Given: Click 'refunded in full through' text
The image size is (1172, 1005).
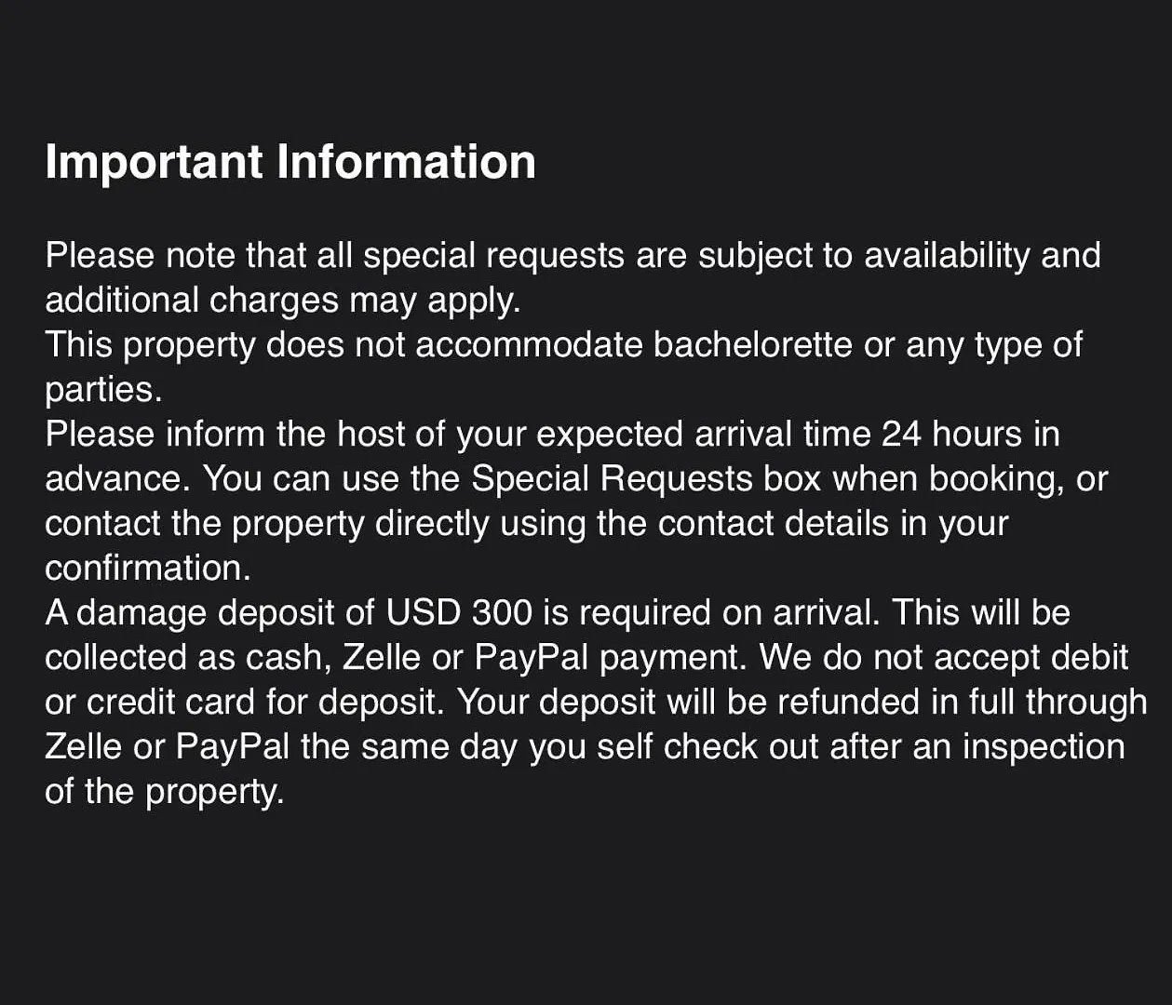Looking at the screenshot, I should tap(963, 702).
